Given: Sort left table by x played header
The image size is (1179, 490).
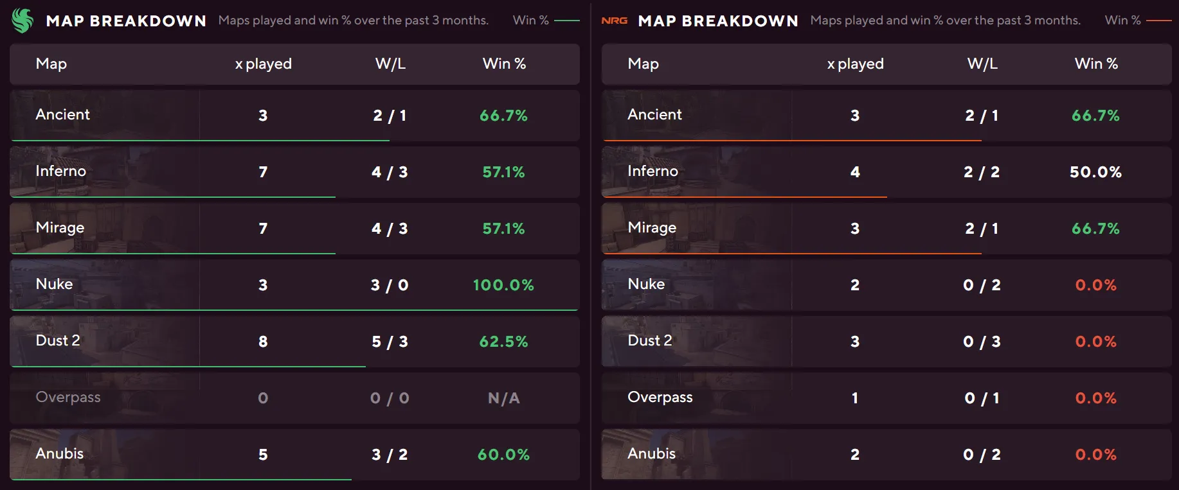Looking at the screenshot, I should coord(263,64).
